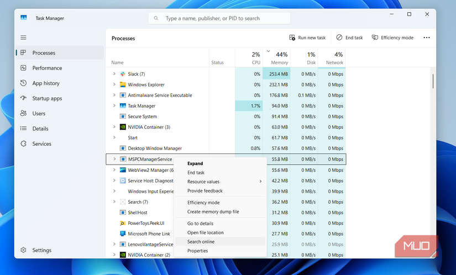Expand the LenovoVantageService row
Screen dimensions: 456x275
[x=114, y=244]
